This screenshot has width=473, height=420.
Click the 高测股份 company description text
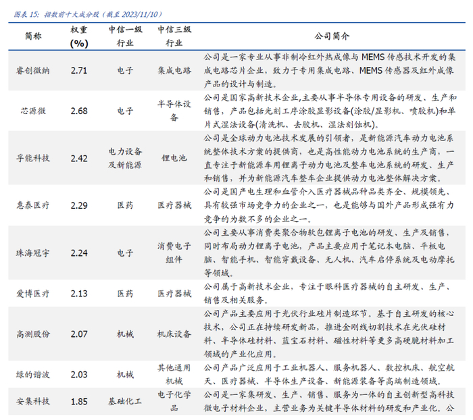click(329, 334)
